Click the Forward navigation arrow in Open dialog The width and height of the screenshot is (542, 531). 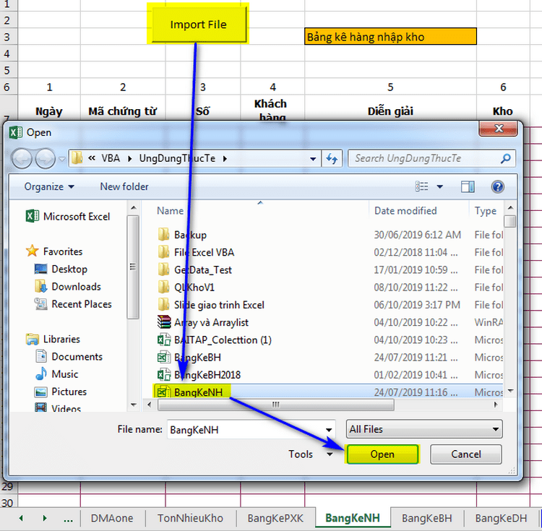pos(46,158)
